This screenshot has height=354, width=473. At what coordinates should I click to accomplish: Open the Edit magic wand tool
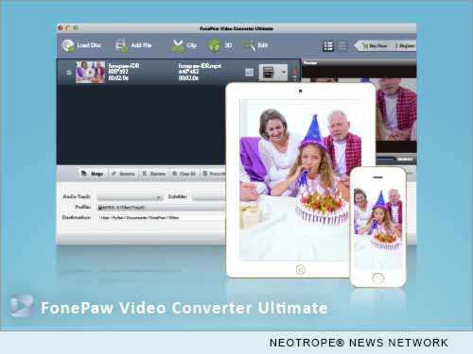point(249,45)
